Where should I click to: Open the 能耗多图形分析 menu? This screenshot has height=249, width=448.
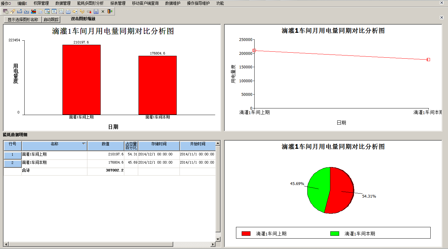coord(90,3)
